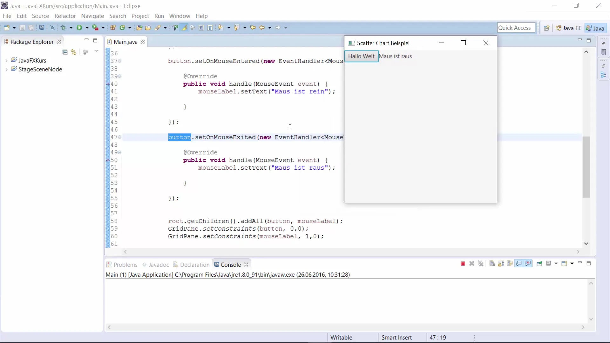The image size is (610, 343).
Task: Click the Save All toolbar icon
Action: (x=31, y=28)
